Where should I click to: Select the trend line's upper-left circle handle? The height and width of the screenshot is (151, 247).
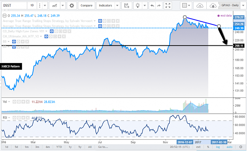(185, 17)
